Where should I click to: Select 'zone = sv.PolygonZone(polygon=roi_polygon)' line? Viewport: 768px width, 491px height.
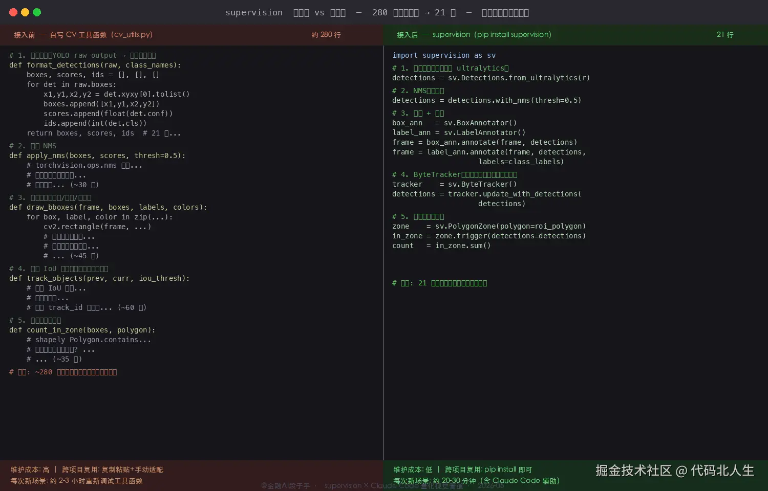489,226
